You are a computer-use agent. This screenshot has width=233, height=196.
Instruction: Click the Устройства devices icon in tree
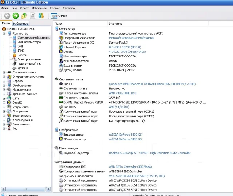pos(9,107)
